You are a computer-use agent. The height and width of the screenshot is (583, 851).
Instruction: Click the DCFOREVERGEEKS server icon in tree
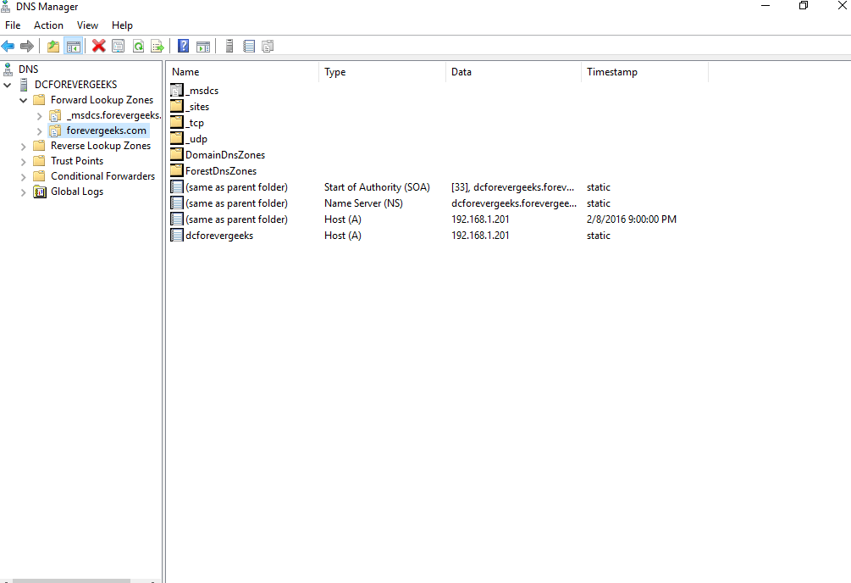(x=24, y=85)
